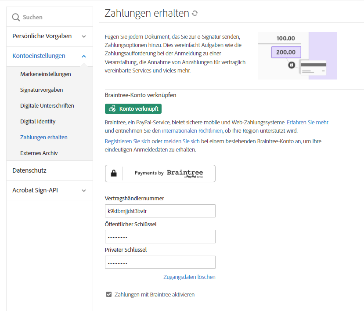
Task: Open Markeneinstellungen settings page
Action: pyautogui.click(x=46, y=74)
